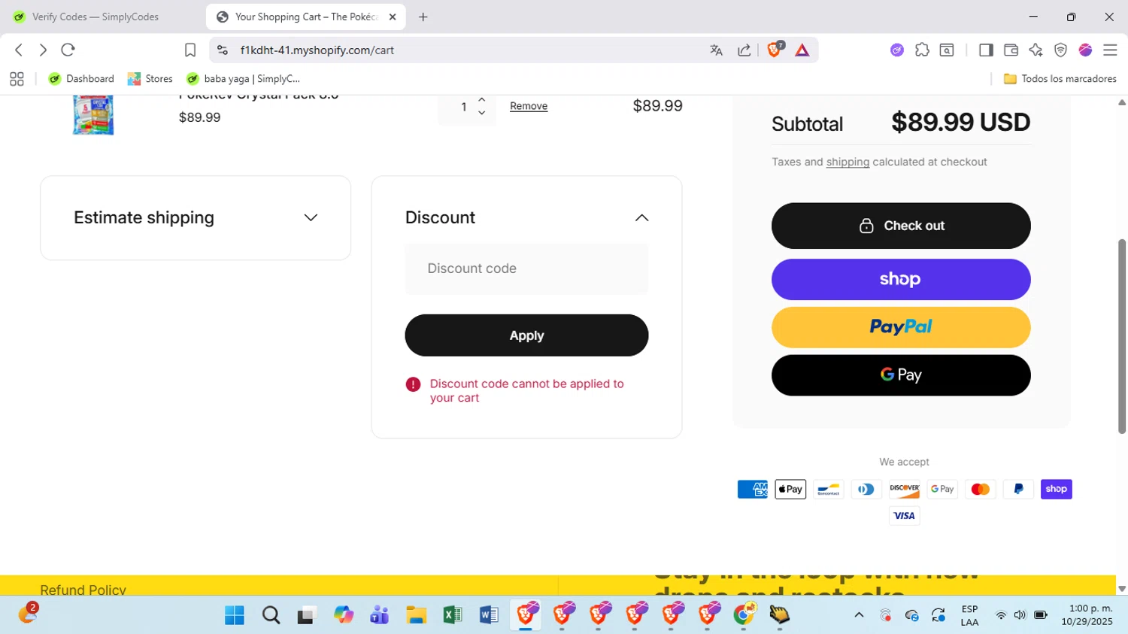1128x634 pixels.
Task: Select the Your Shopping Cart tab
Action: [305, 17]
